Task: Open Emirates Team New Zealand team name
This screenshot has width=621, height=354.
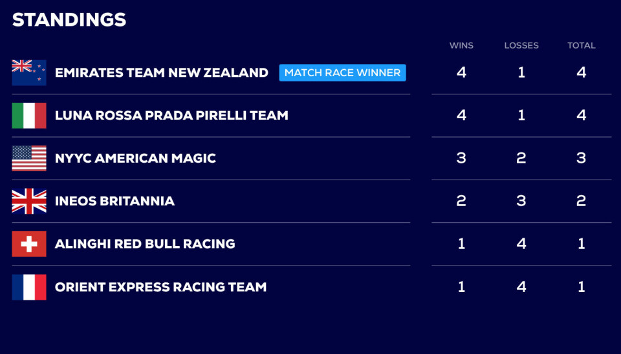Action: (x=161, y=72)
